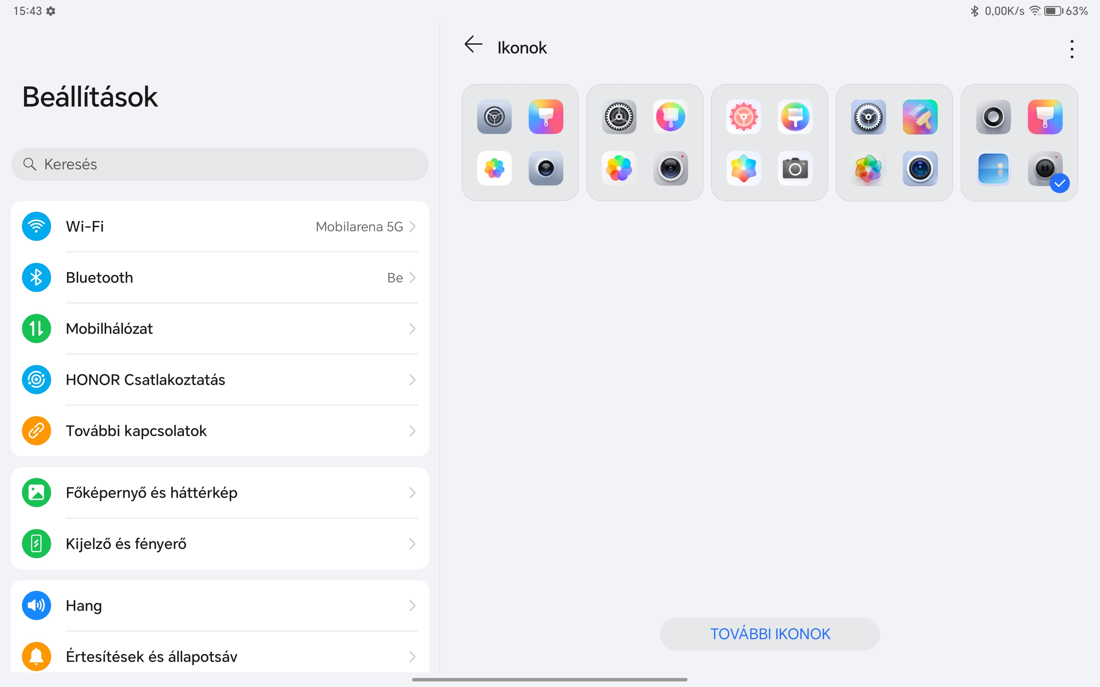Image resolution: width=1100 pixels, height=687 pixels.
Task: Expand Wi-Fi via its chevron arrow
Action: click(x=412, y=226)
